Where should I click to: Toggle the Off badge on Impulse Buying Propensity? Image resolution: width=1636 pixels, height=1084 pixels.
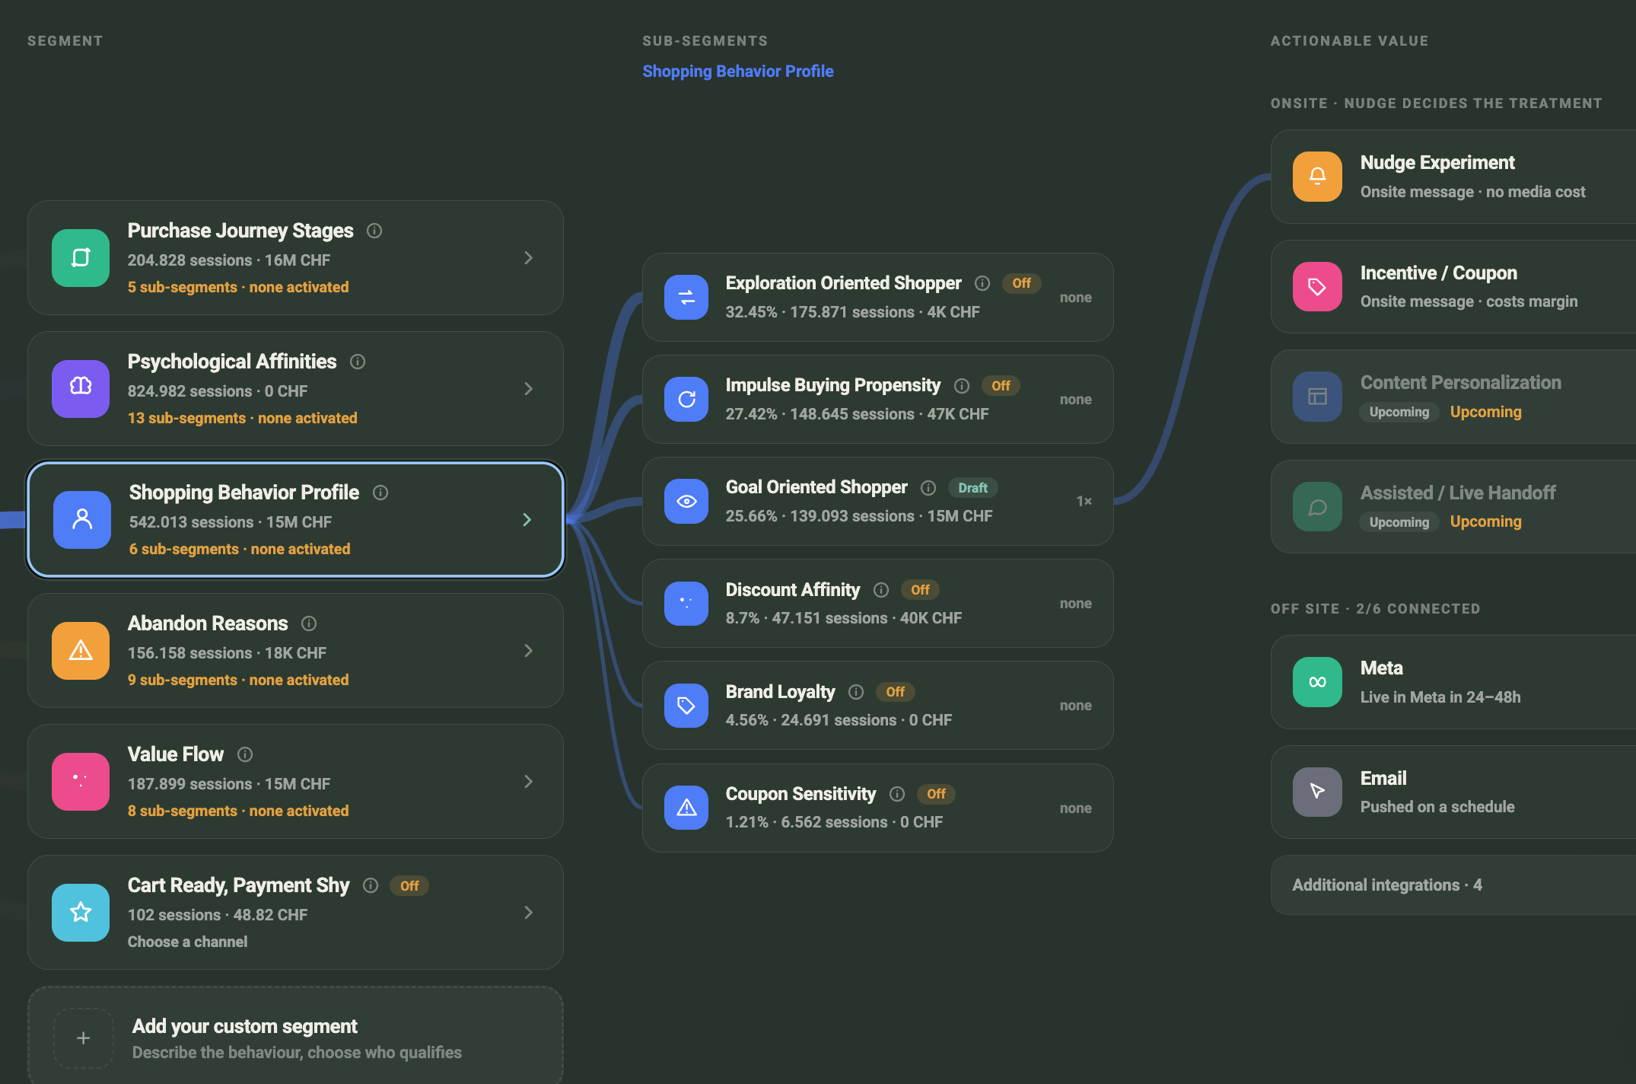(x=1001, y=385)
